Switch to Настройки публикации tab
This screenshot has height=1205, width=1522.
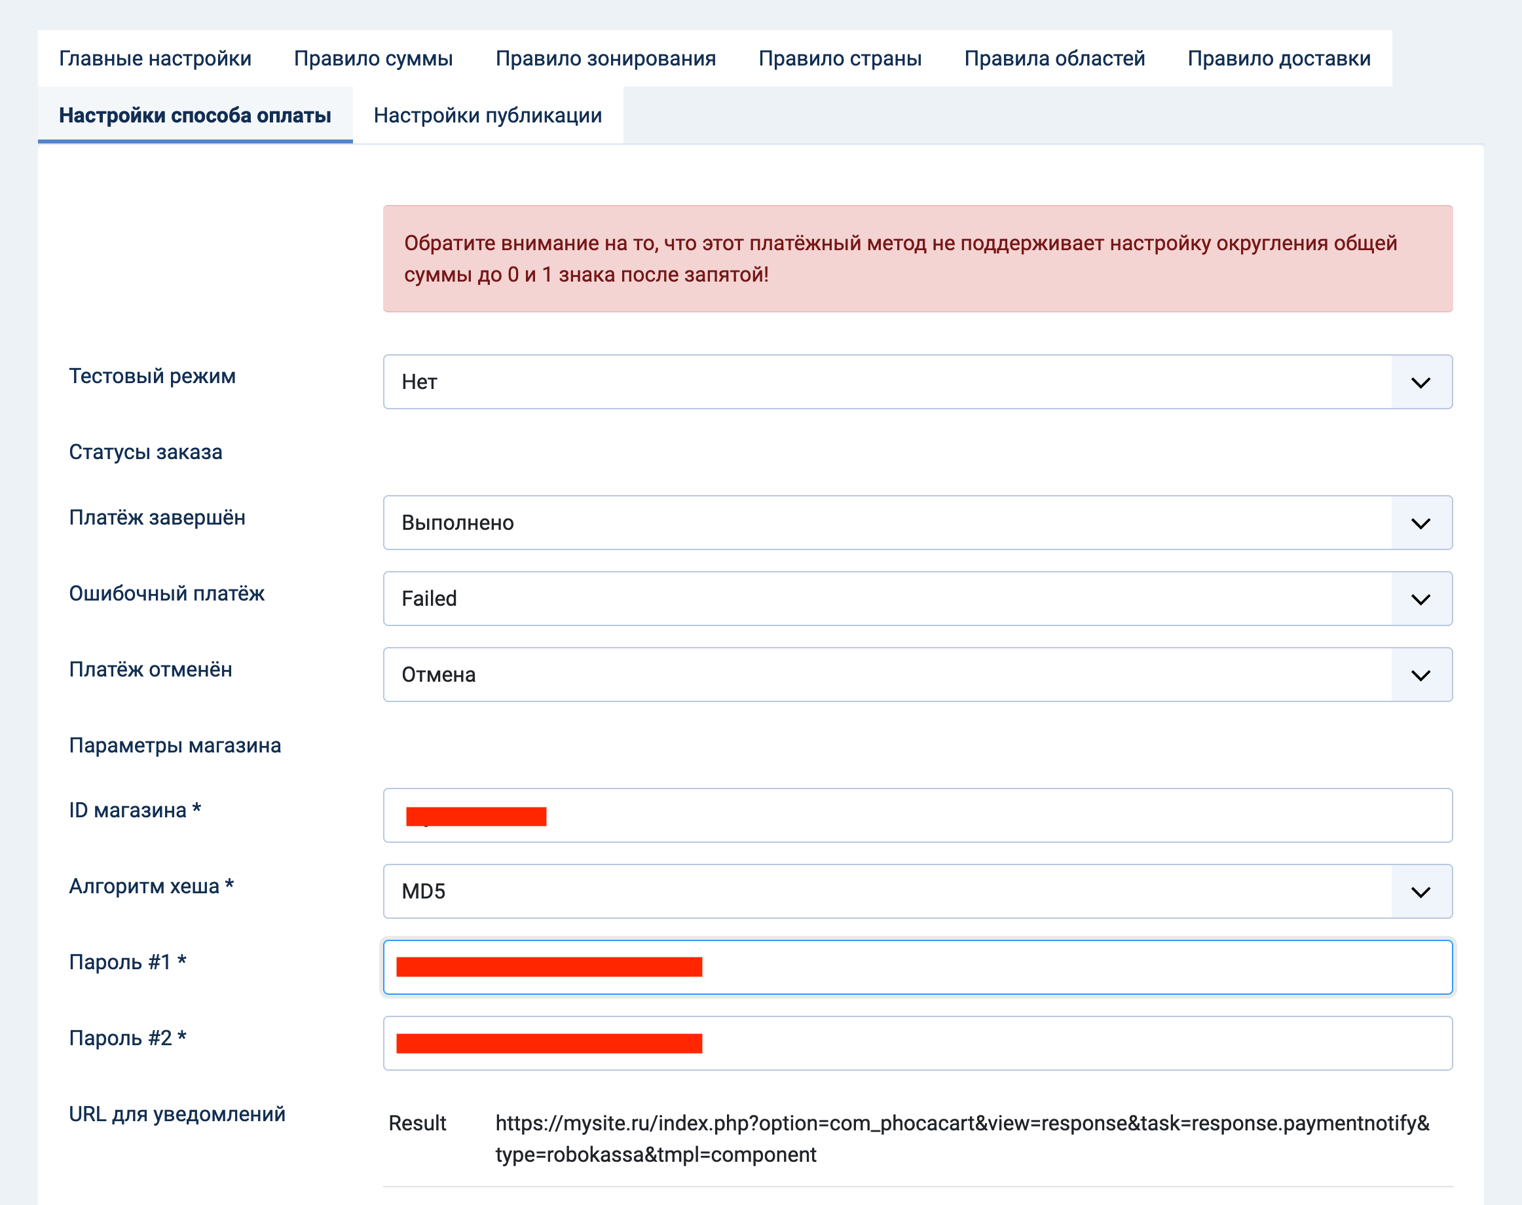coord(487,115)
